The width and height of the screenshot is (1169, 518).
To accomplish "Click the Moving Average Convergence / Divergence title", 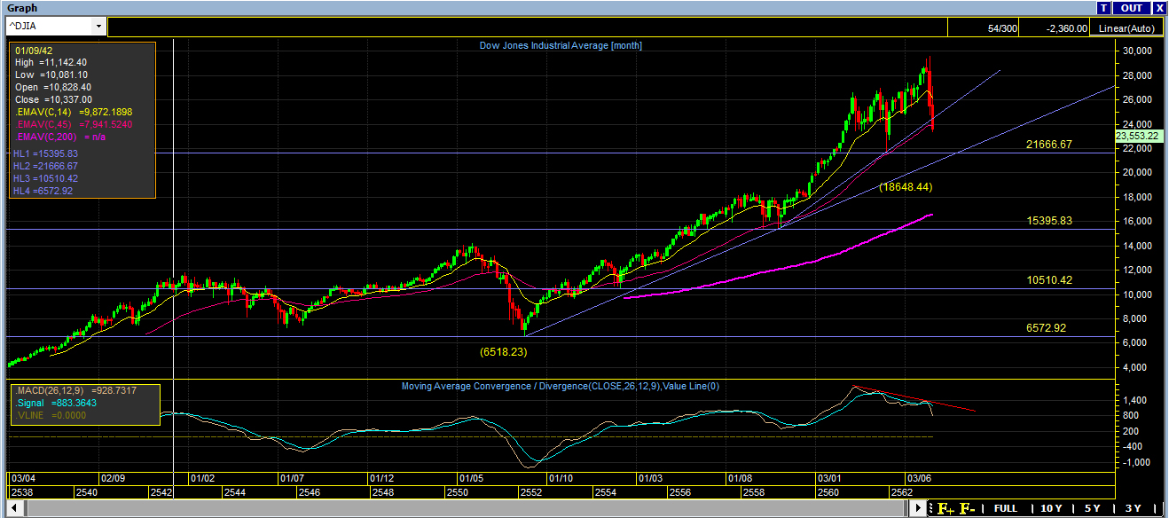I will (x=562, y=386).
